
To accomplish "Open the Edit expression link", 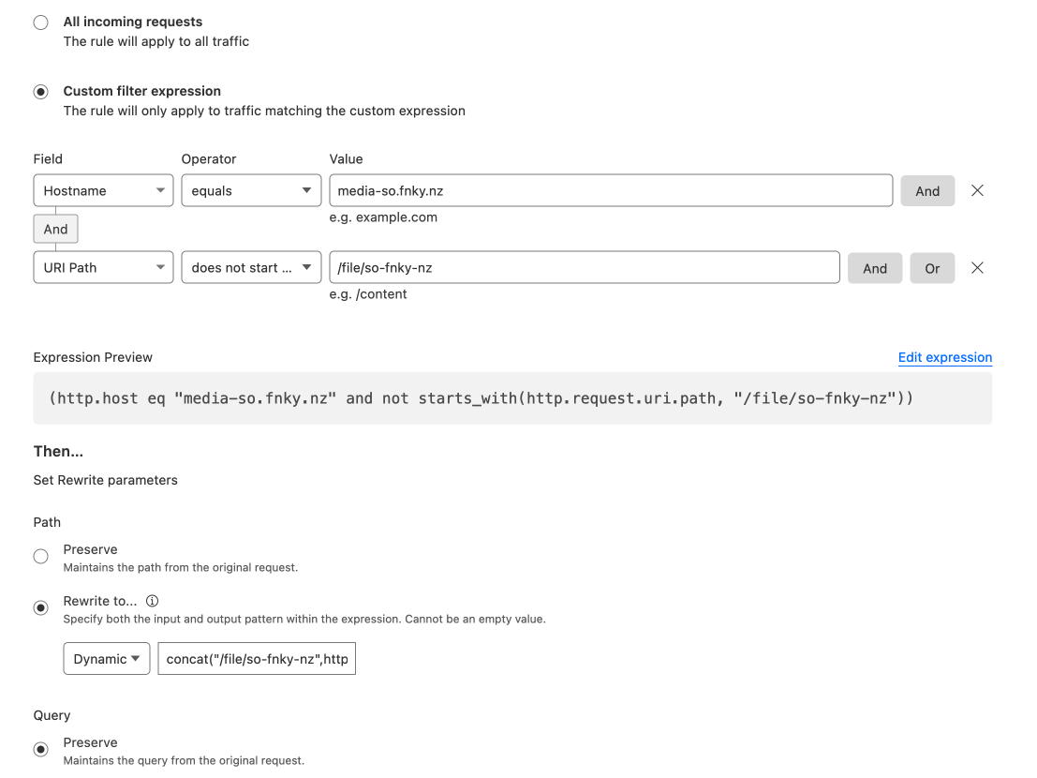I will click(944, 357).
